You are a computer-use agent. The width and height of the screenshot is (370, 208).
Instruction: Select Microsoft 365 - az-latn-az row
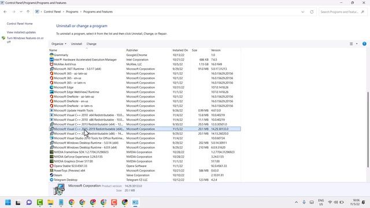tap(145, 73)
